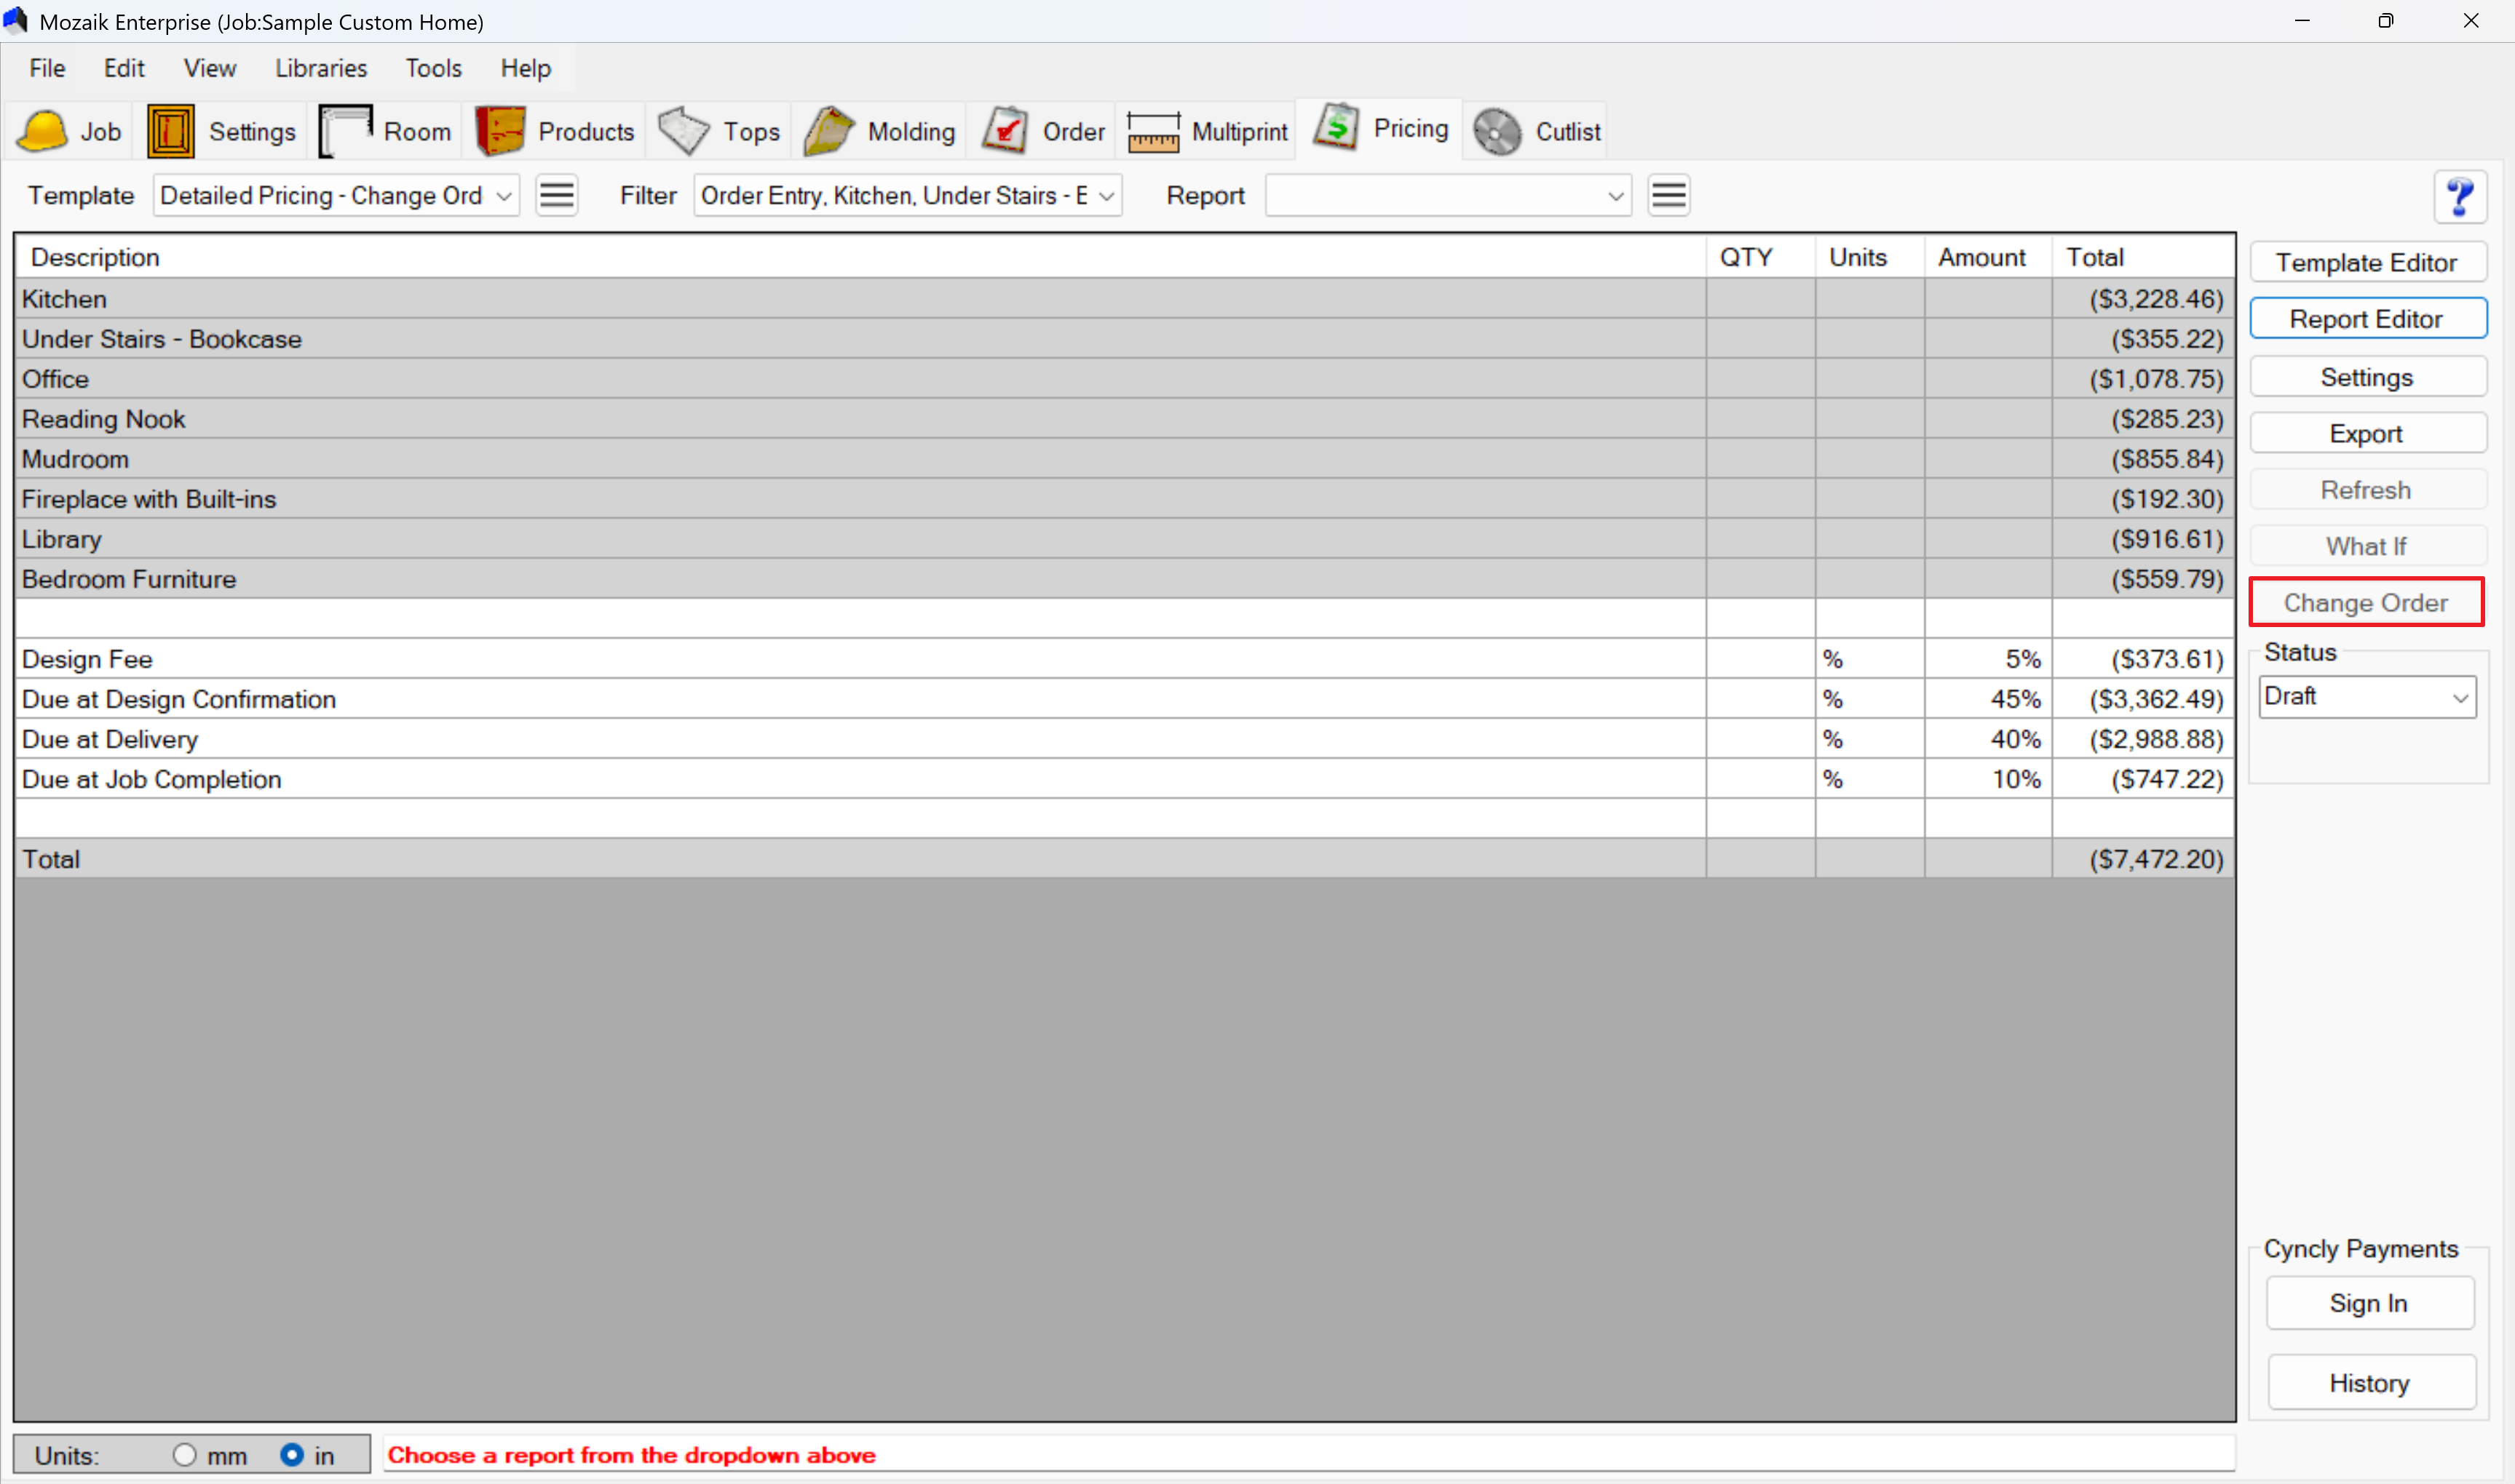Select the mm units radio button

(x=185, y=1454)
